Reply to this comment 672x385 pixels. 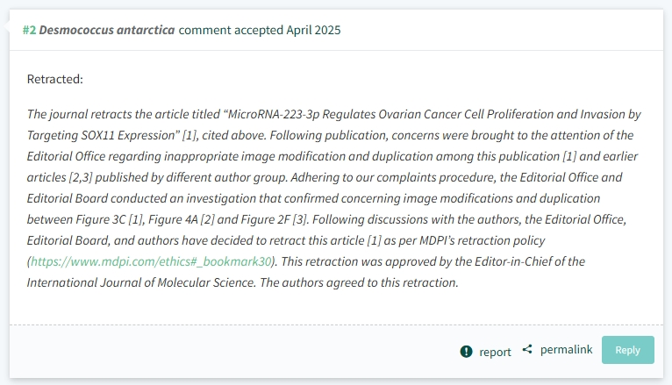coord(628,350)
